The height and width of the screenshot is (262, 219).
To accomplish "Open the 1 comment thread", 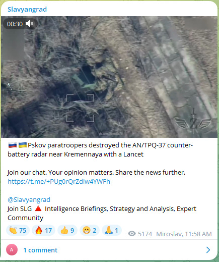I will [40, 250].
